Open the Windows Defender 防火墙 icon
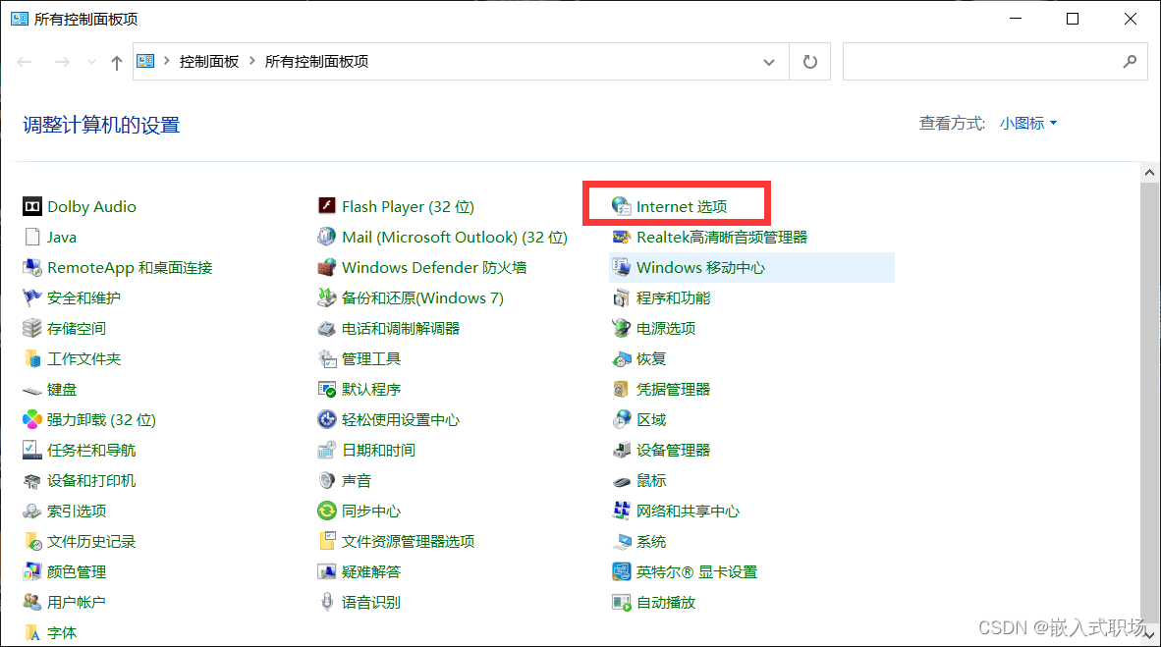The image size is (1161, 647). click(326, 267)
